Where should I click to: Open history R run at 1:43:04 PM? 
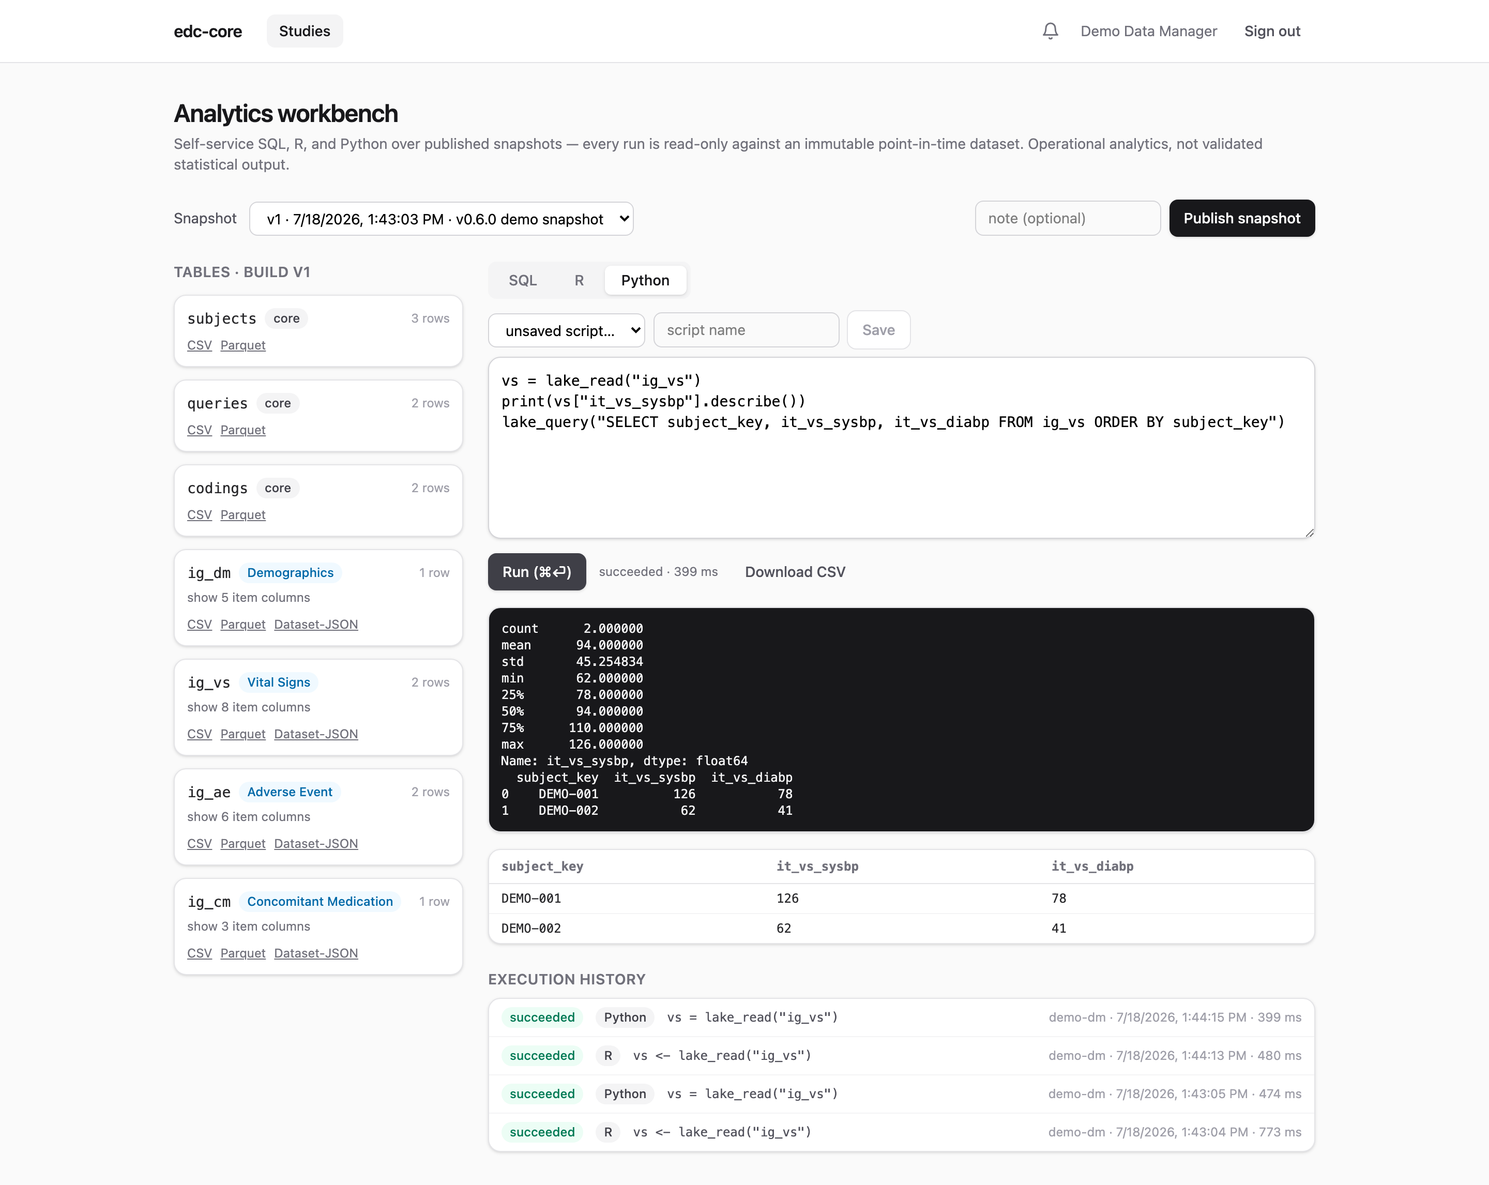(x=901, y=1132)
